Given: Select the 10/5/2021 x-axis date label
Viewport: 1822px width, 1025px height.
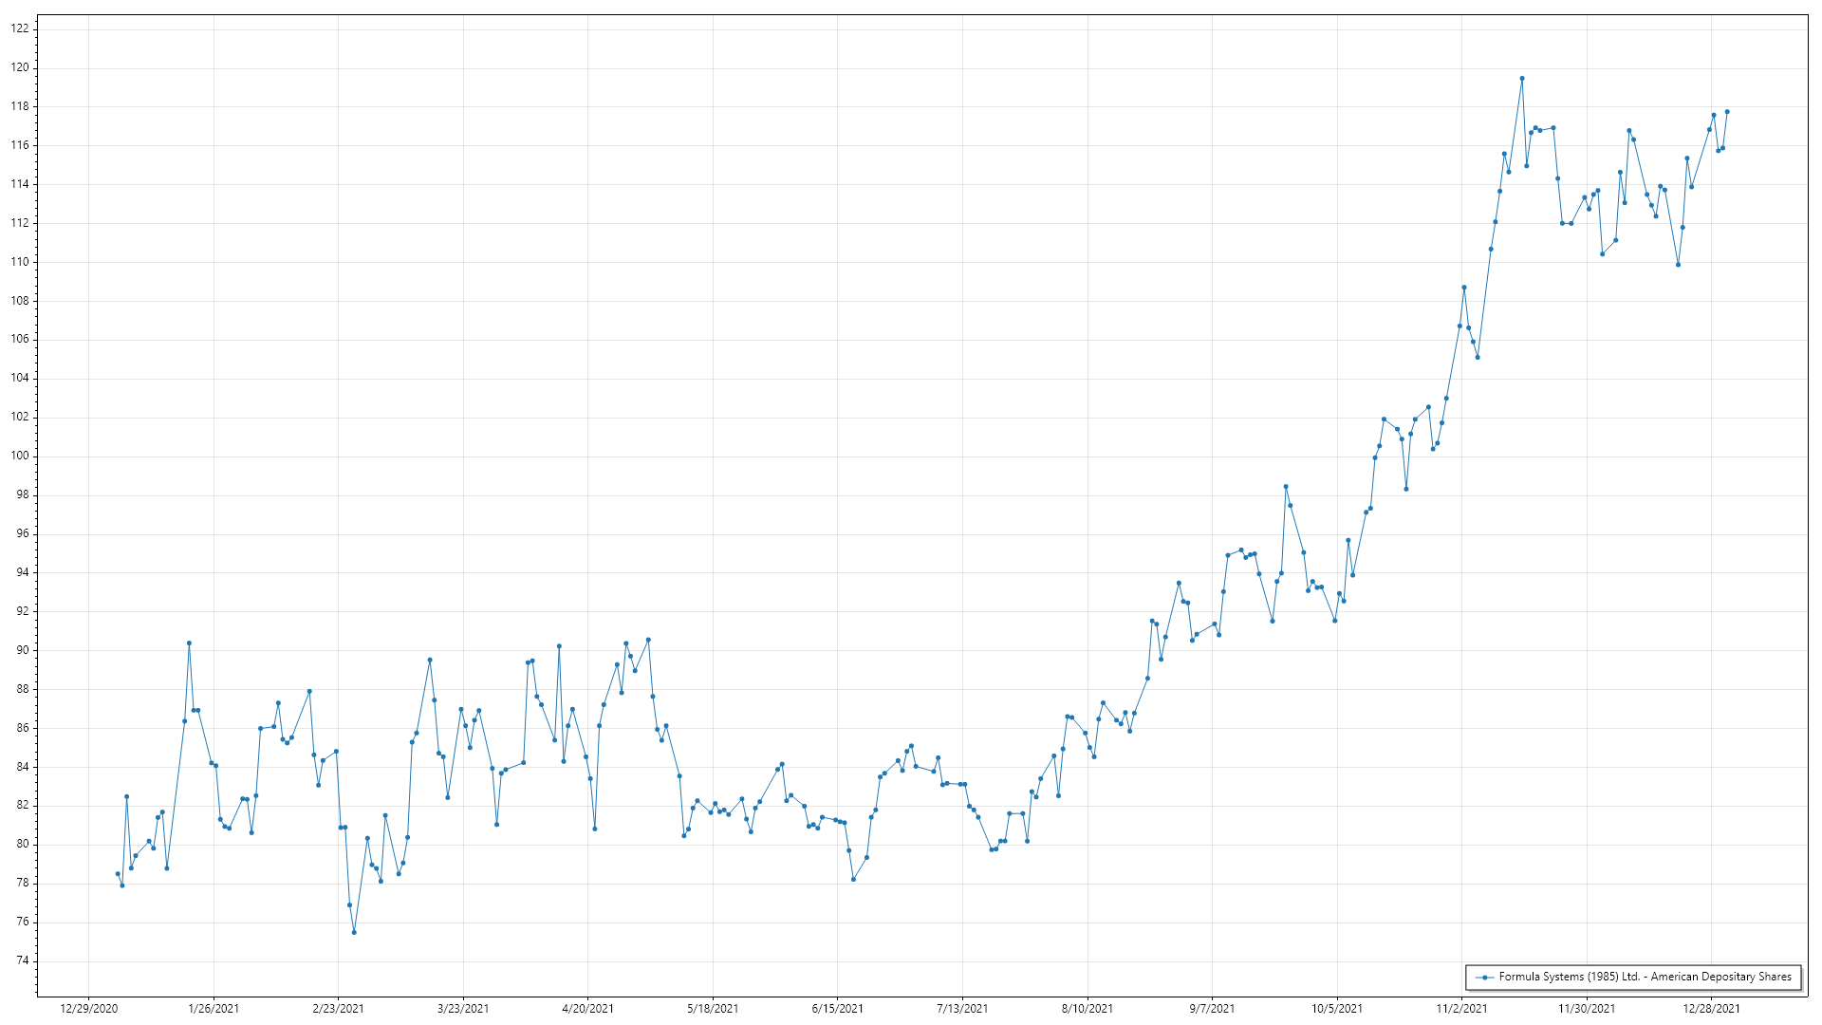Looking at the screenshot, I should [x=1336, y=1008].
